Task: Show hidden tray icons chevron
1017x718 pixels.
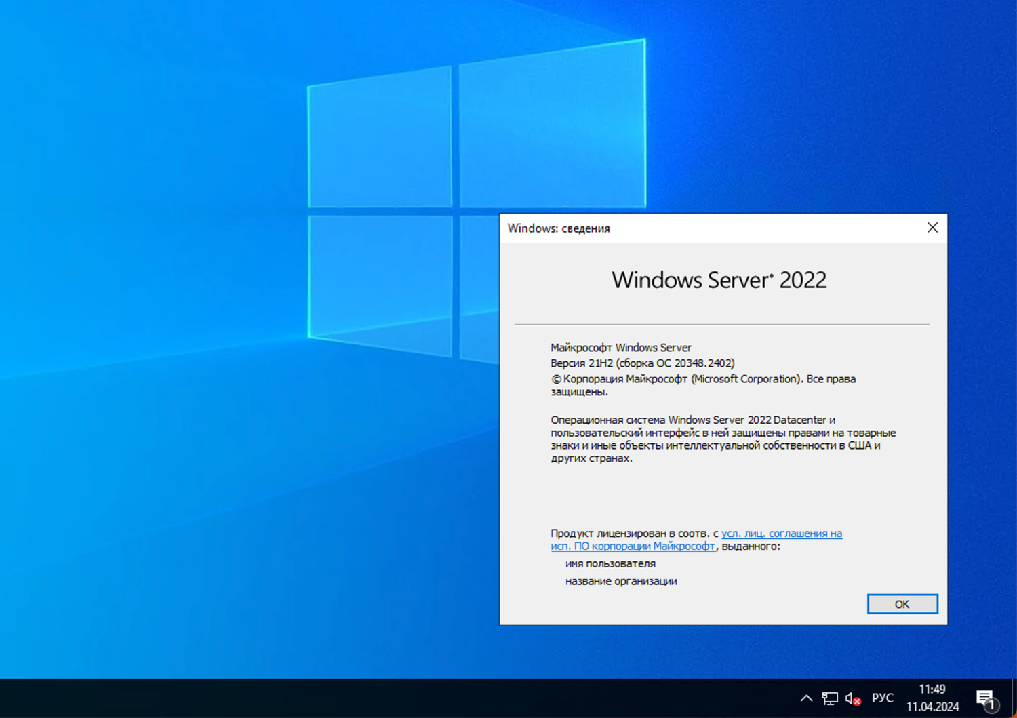Action: coord(806,698)
